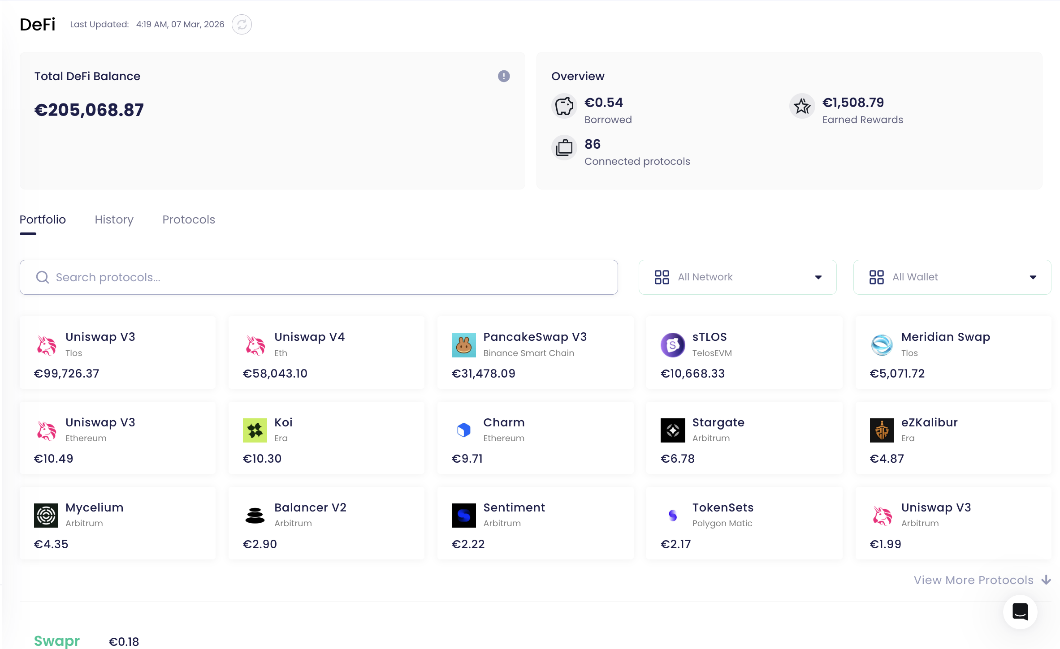This screenshot has height=649, width=1060.
Task: Click the Connected protocols briefcase icon
Action: [564, 147]
